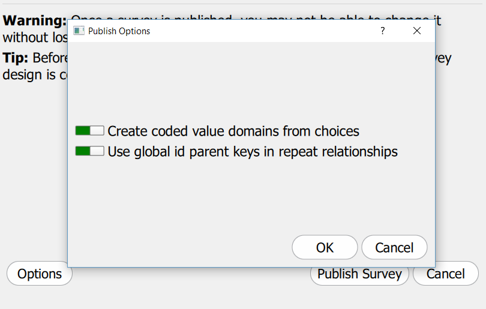This screenshot has width=486, height=309.
Task: Click the "Publish Options" title text
Action: 119,31
